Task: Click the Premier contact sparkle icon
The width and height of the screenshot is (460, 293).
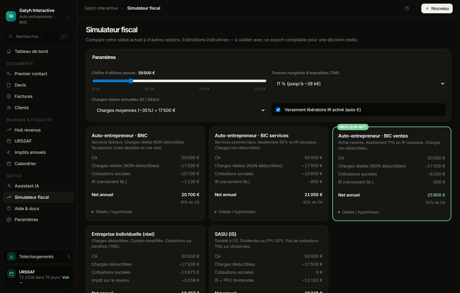Action: coord(9,74)
